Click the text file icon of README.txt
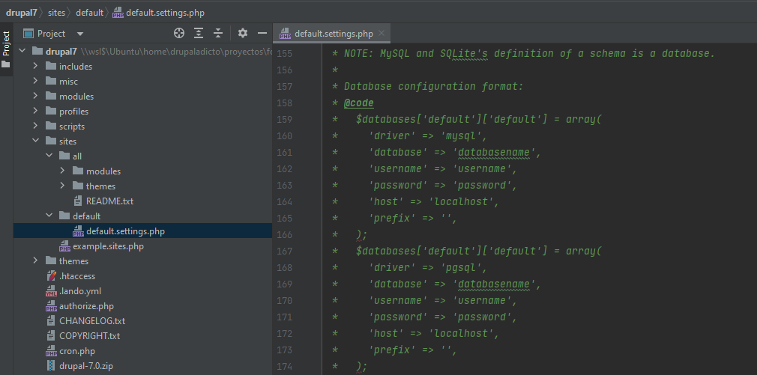The height and width of the screenshot is (375, 757). [x=78, y=201]
